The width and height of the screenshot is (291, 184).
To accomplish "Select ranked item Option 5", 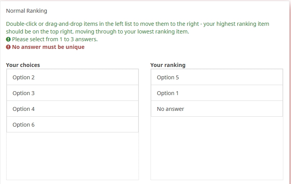I will (217, 77).
